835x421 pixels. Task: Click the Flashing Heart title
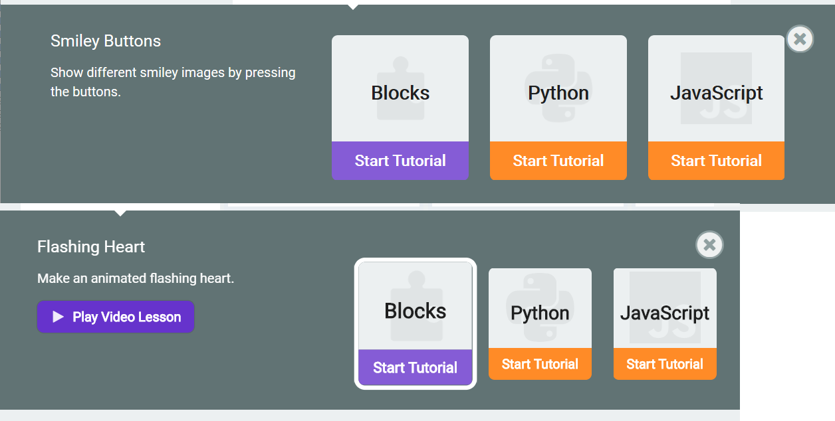91,247
